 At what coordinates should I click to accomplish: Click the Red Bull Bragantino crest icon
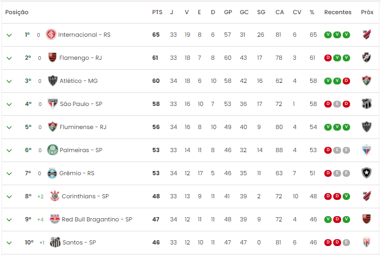click(55, 219)
